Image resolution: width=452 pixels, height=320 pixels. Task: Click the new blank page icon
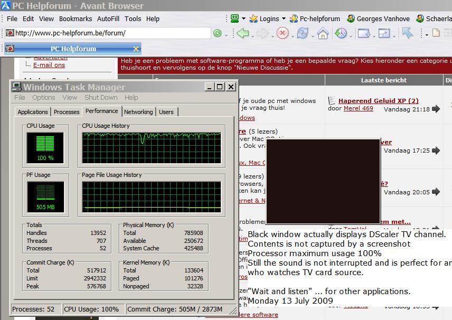[436, 33]
